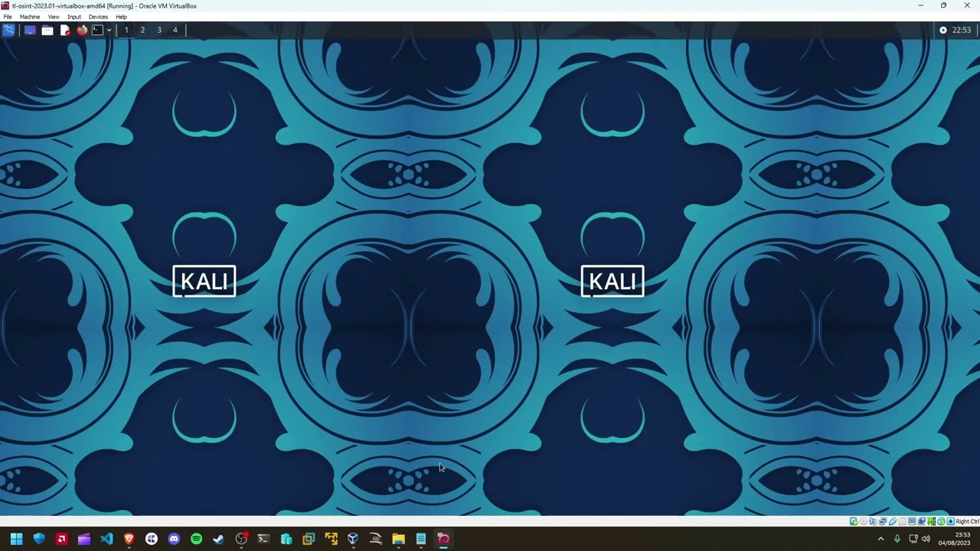Screen dimensions: 980x551
Task: Open the round pie-chart app on taskbar
Action: click(152, 539)
